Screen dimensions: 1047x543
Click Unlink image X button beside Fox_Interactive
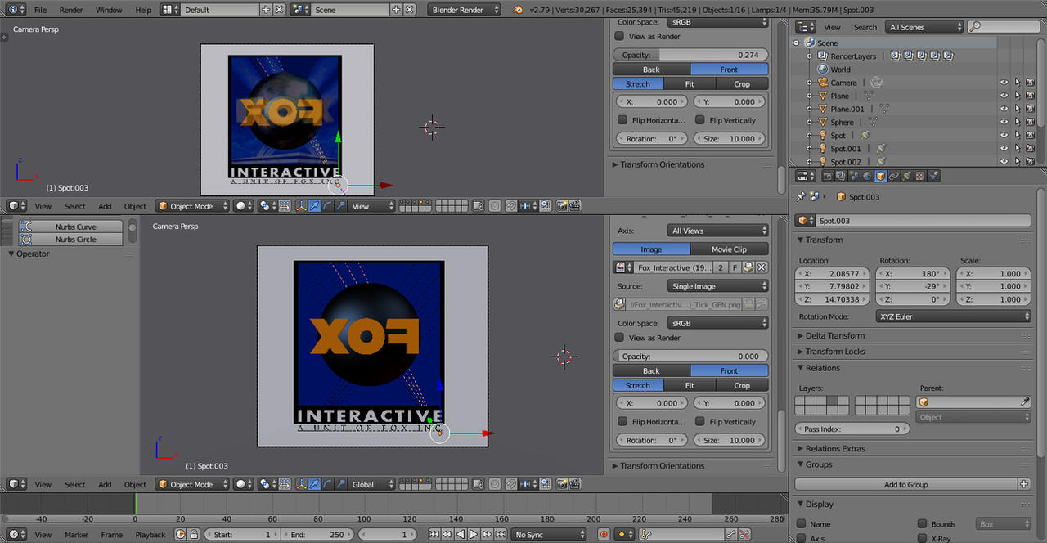(x=761, y=267)
